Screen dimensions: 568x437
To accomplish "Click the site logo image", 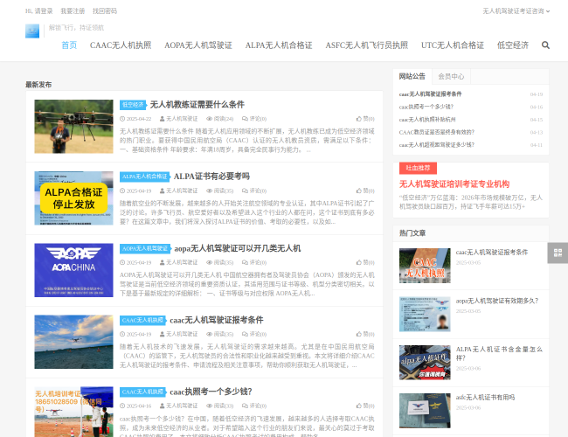I will pos(32,31).
